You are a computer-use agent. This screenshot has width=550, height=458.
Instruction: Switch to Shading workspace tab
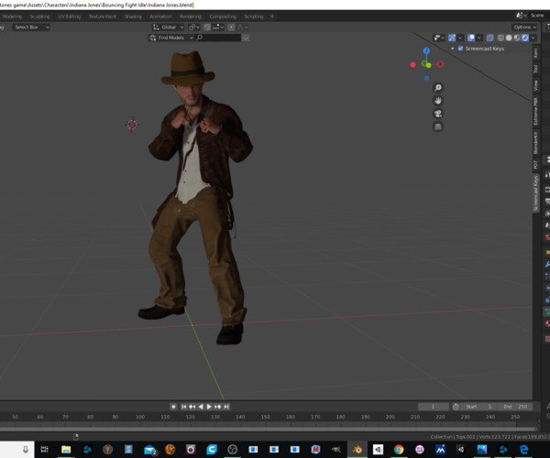pyautogui.click(x=133, y=16)
